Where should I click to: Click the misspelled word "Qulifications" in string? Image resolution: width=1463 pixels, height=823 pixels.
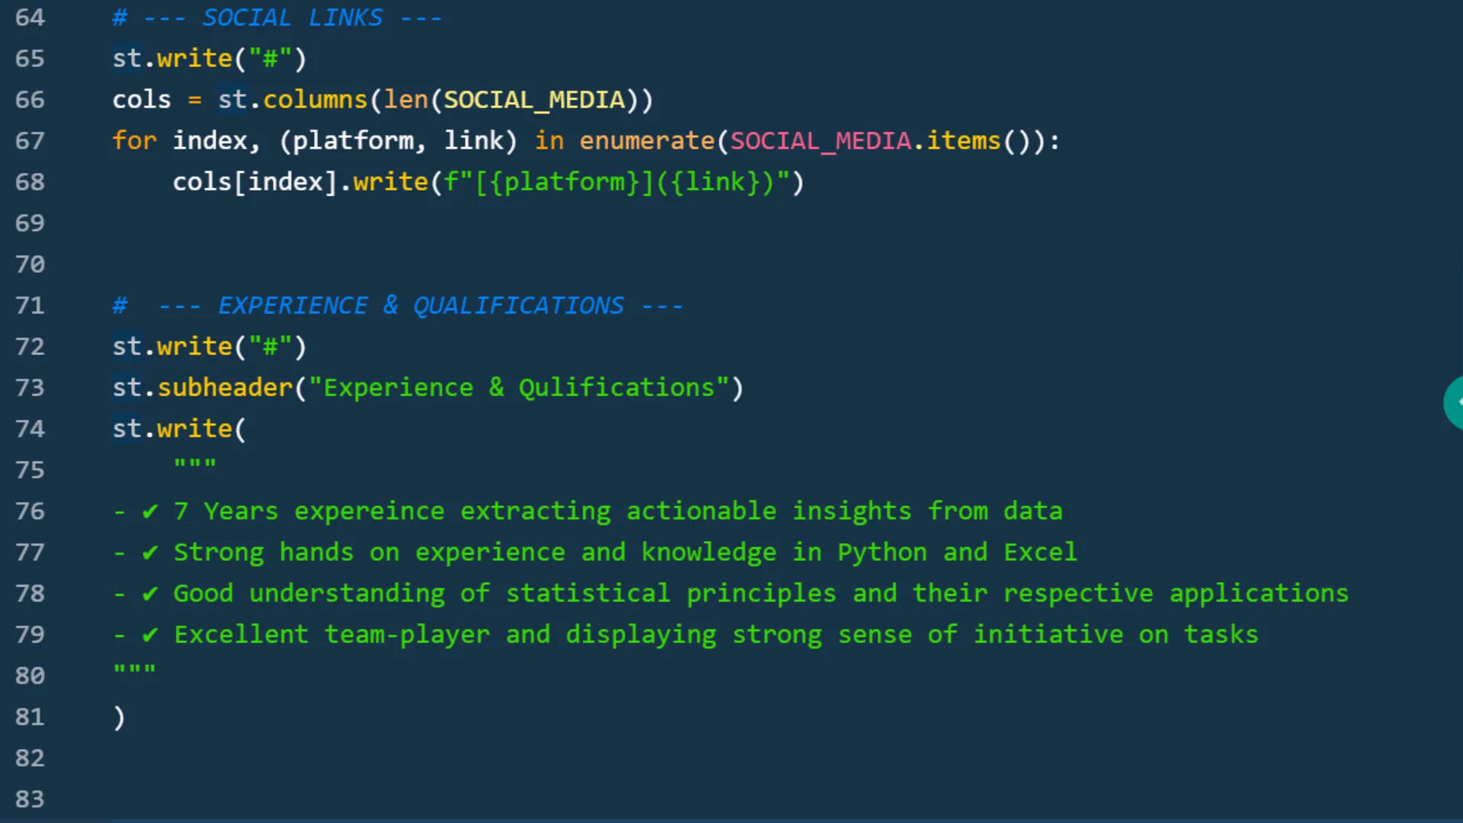pos(616,388)
